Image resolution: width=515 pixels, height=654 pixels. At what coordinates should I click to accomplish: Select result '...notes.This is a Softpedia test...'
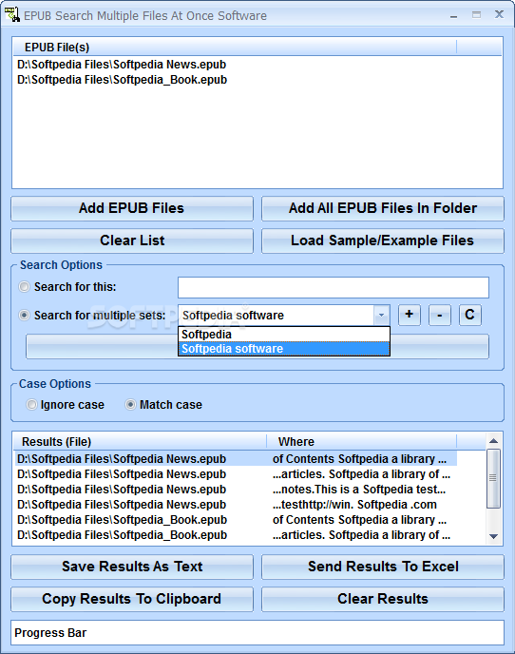point(236,490)
